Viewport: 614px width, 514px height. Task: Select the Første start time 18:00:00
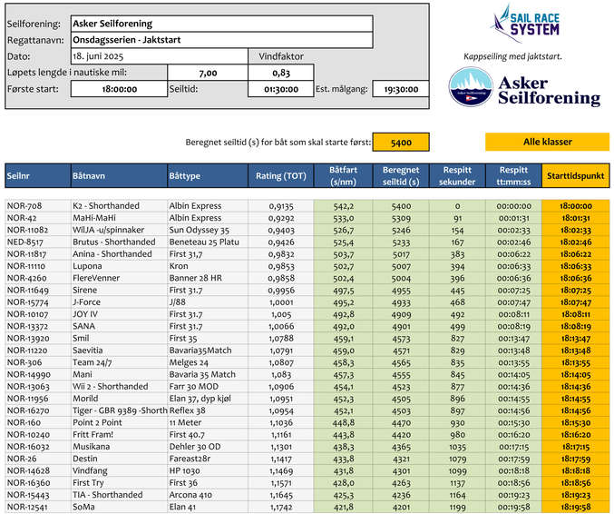pyautogui.click(x=119, y=89)
